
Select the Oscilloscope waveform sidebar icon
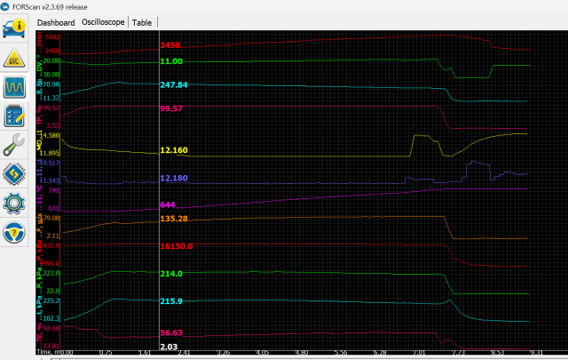coord(16,88)
